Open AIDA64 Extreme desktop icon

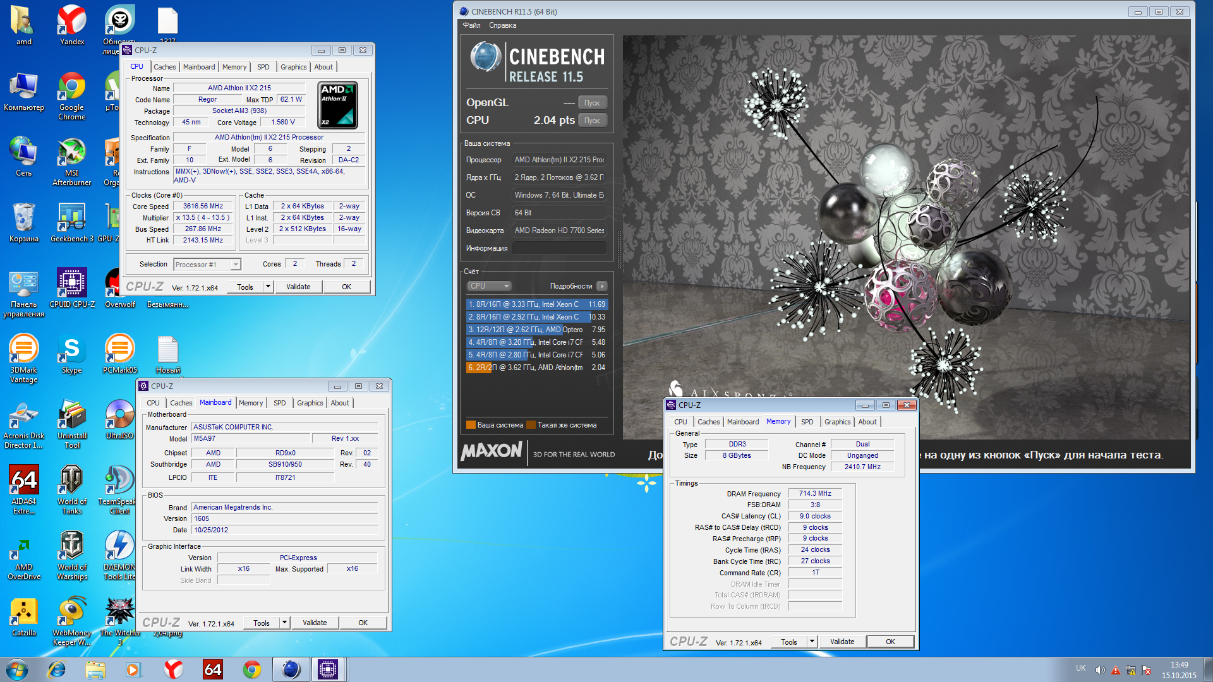pyautogui.click(x=23, y=489)
